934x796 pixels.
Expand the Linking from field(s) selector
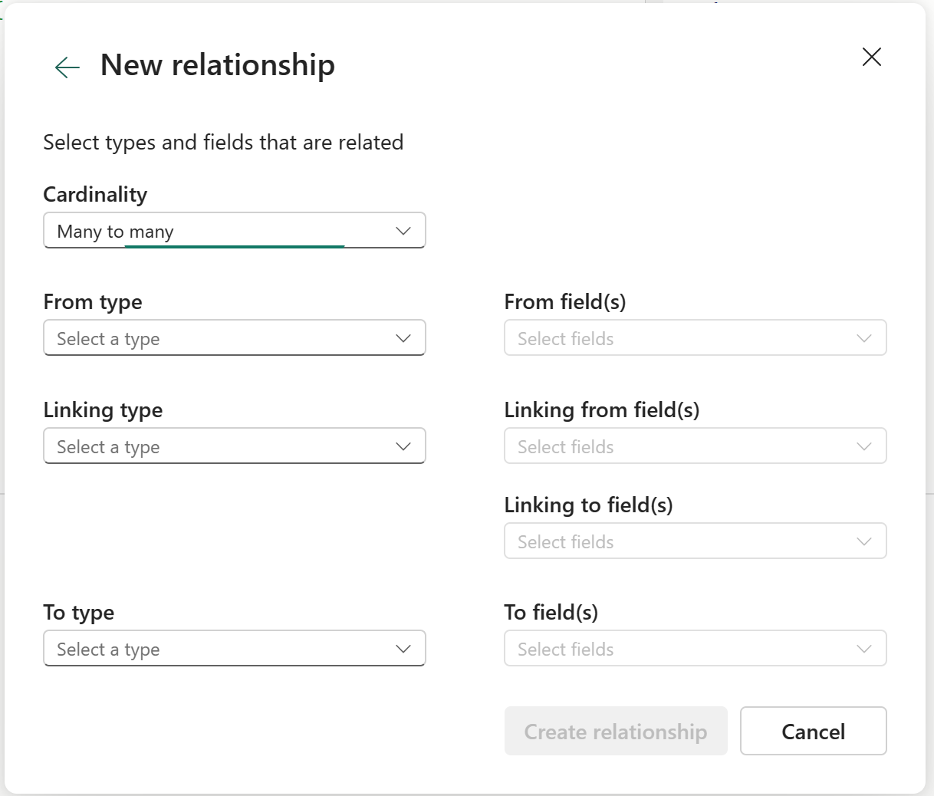[682, 446]
